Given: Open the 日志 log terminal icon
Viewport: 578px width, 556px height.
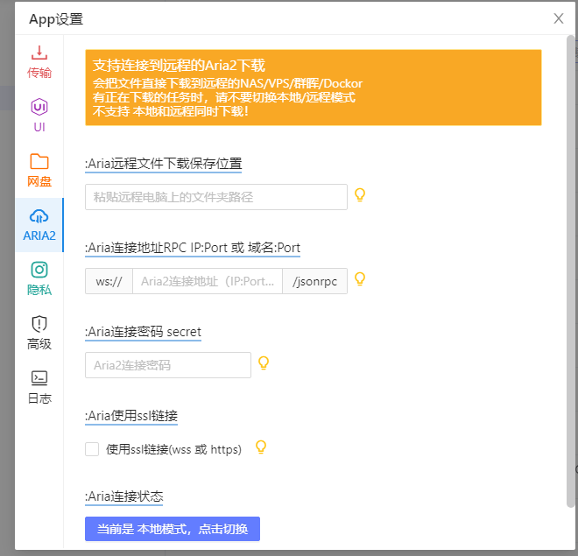Looking at the screenshot, I should coord(39,379).
